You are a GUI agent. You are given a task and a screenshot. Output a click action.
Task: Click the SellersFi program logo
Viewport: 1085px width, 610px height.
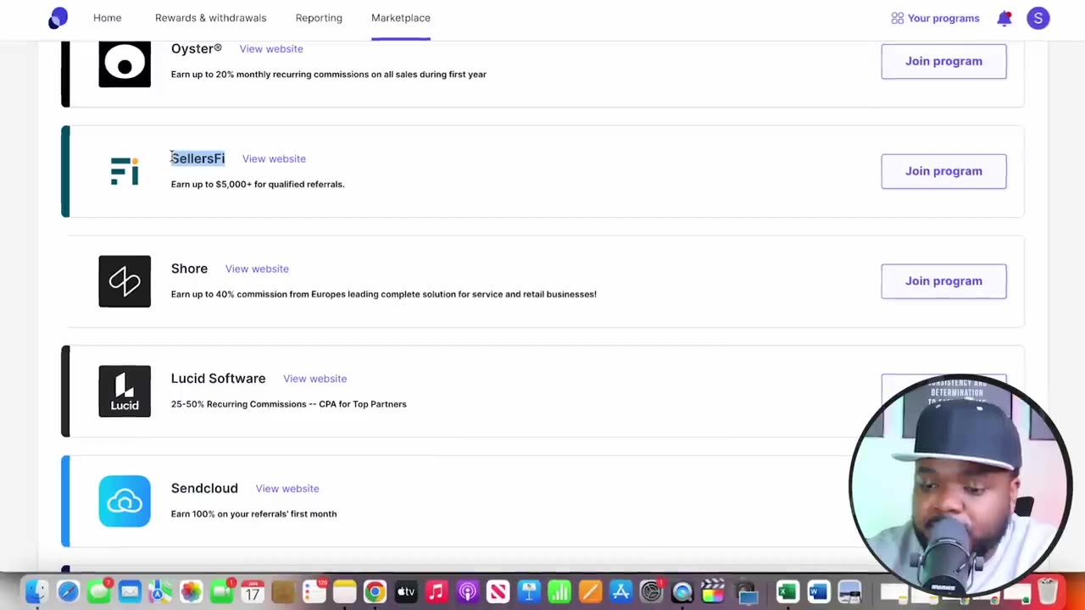point(125,171)
